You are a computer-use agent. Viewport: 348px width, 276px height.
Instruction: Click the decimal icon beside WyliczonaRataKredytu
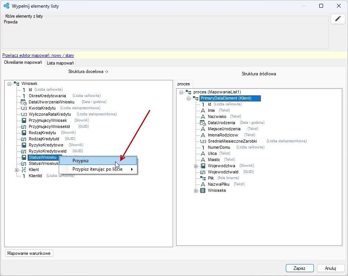click(24, 114)
